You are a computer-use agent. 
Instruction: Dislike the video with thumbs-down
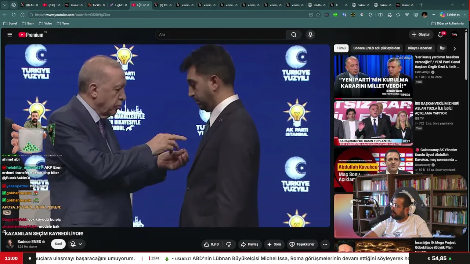pyautogui.click(x=229, y=244)
